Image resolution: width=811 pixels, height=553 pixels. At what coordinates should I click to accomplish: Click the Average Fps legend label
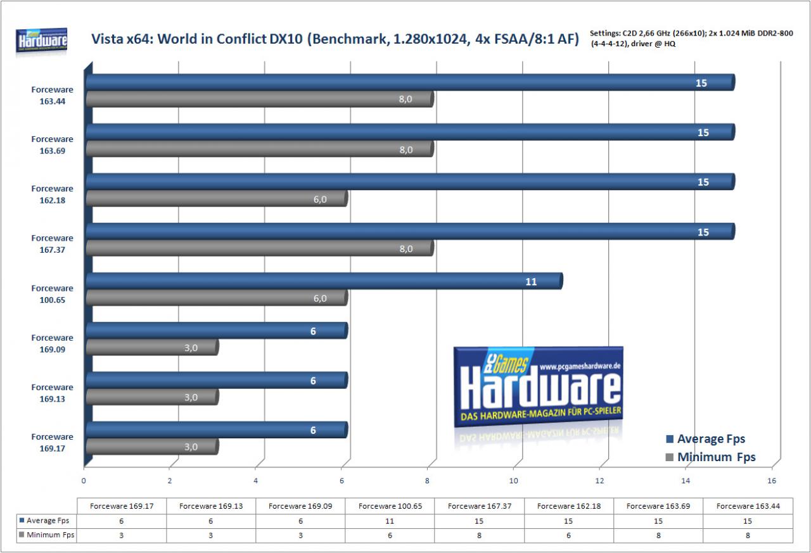pyautogui.click(x=711, y=439)
